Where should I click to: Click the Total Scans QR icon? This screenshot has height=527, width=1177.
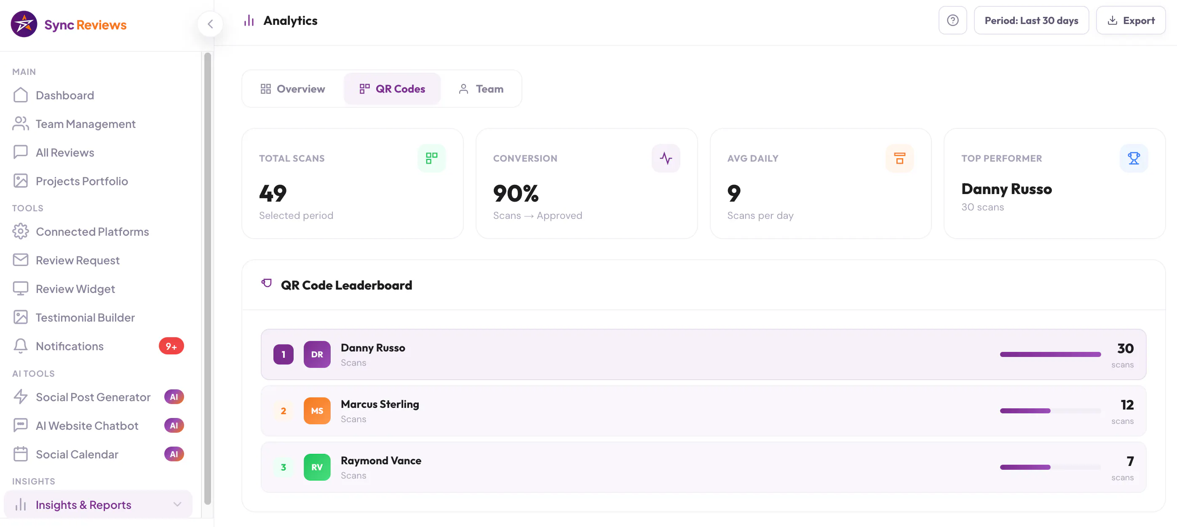point(431,158)
